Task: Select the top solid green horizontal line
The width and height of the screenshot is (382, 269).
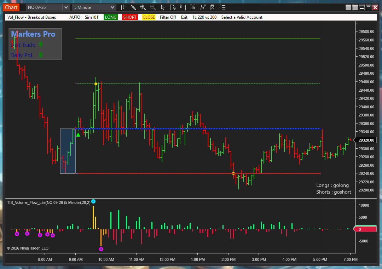Action: (198, 39)
